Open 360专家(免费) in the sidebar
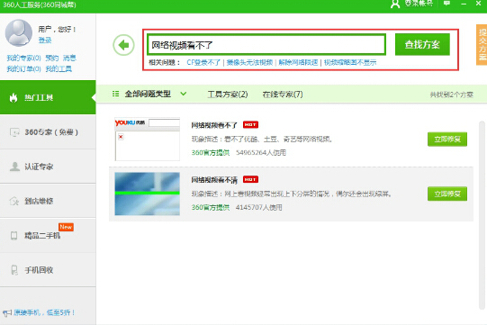 (x=48, y=132)
